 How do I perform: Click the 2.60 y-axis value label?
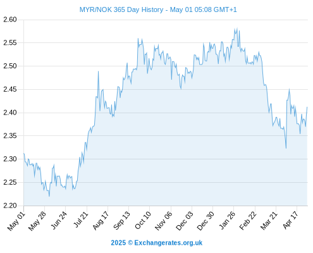[x=10, y=20]
